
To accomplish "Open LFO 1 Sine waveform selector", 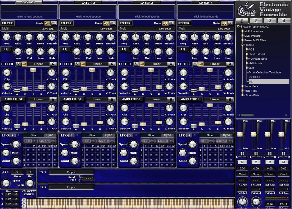I will tap(33, 135).
